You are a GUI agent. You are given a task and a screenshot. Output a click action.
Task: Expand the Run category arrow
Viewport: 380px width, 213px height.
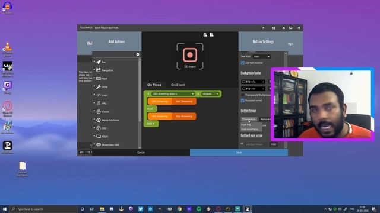pyautogui.click(x=94, y=62)
